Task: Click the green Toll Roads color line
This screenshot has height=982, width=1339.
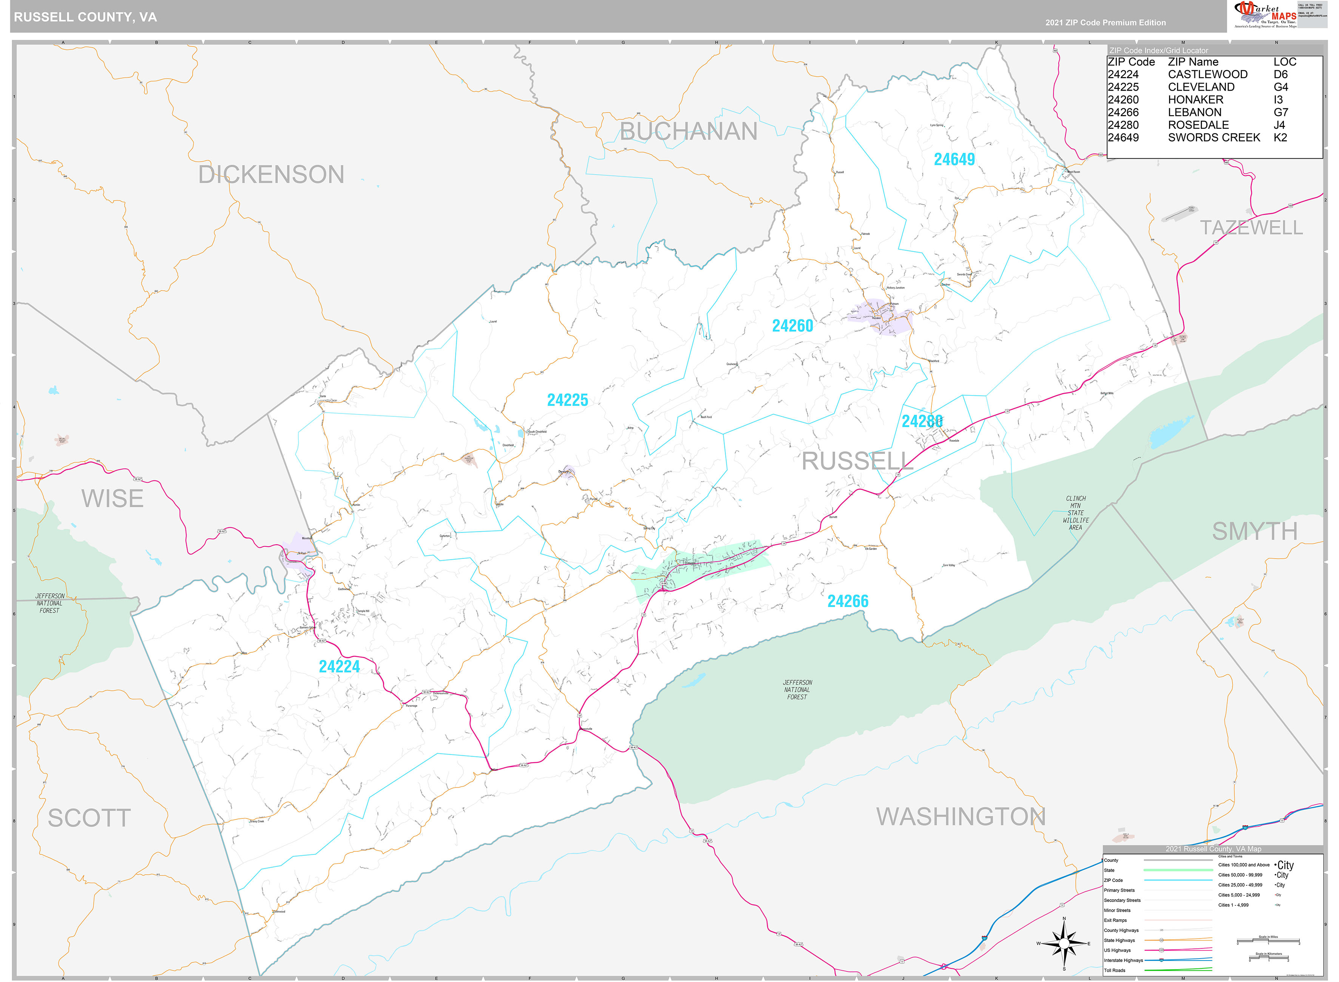Action: (1178, 971)
